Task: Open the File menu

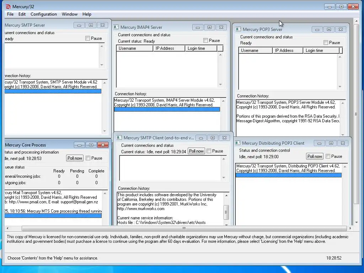Action: pos(10,14)
